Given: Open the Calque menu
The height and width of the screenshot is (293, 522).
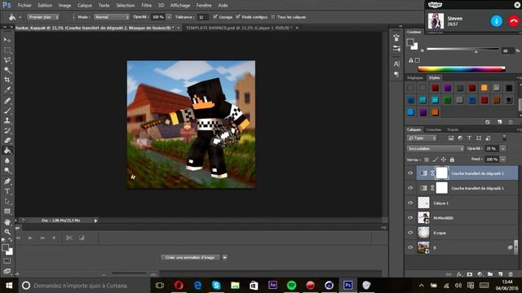Looking at the screenshot, I should pos(85,6).
